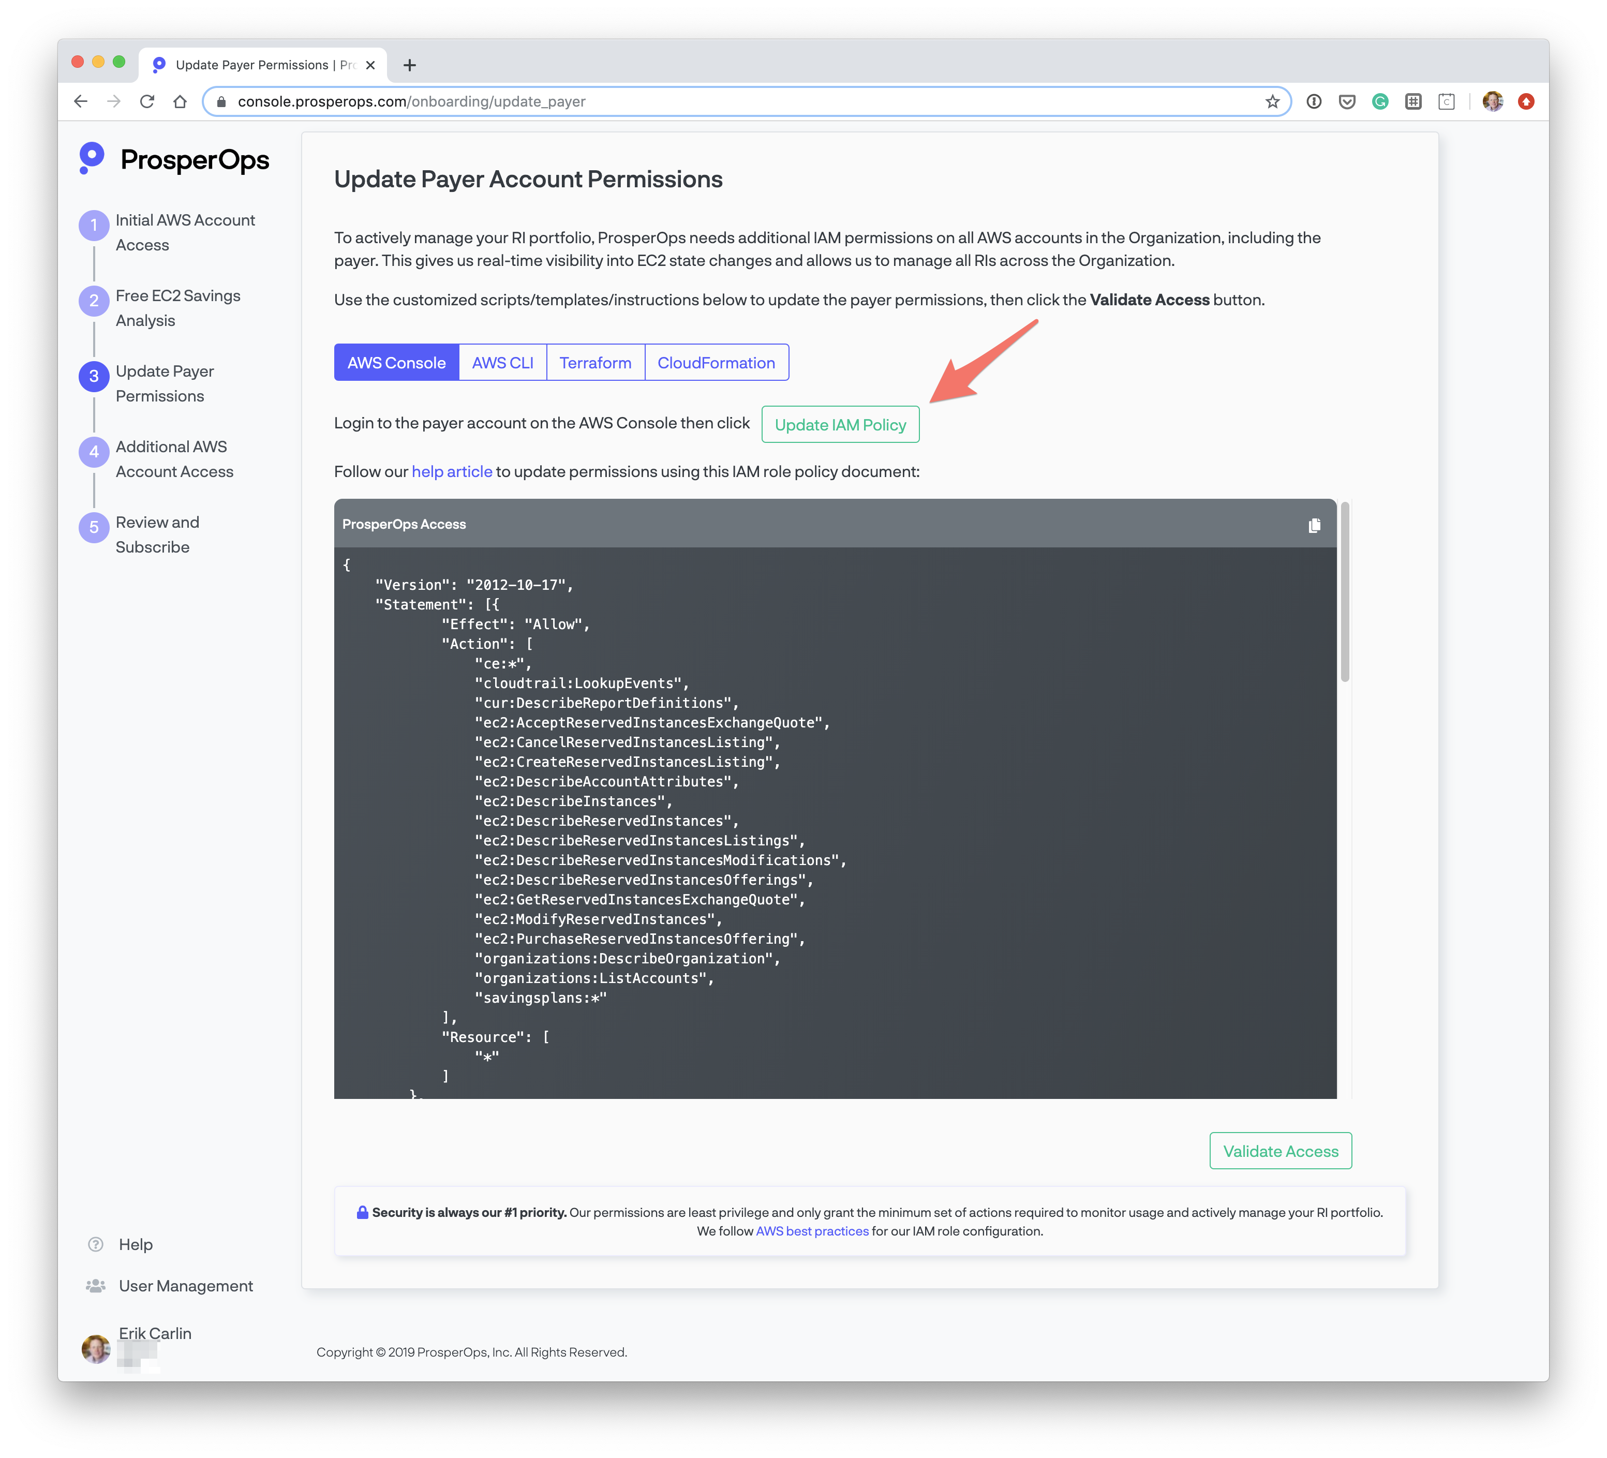Viewport: 1607px width, 1458px height.
Task: Click the browser home icon
Action: coord(180,101)
